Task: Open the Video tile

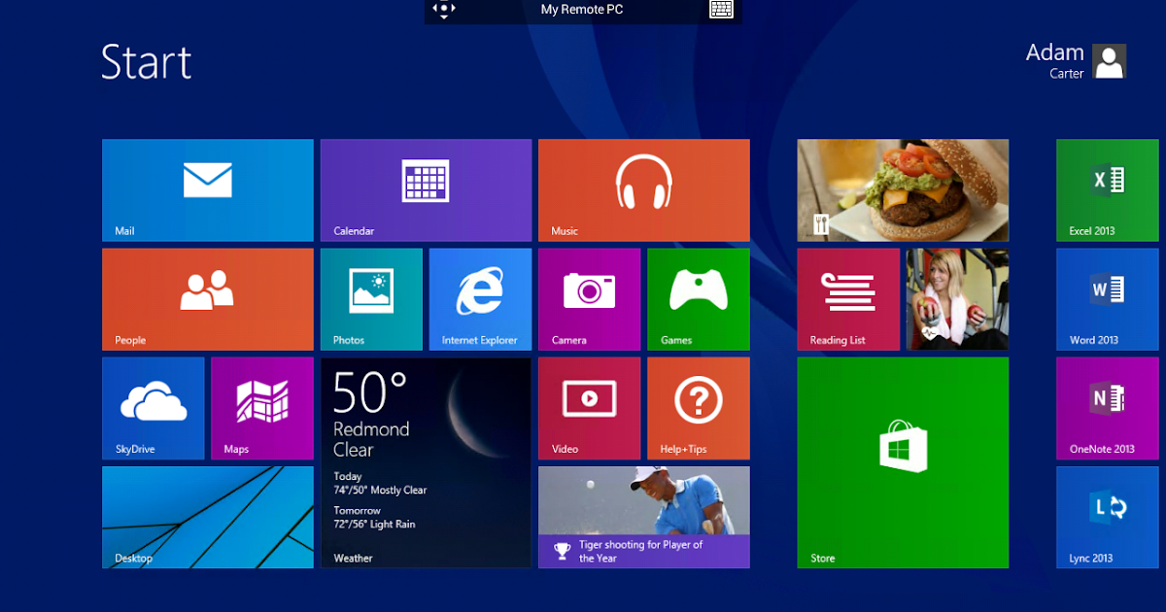Action: 590,408
